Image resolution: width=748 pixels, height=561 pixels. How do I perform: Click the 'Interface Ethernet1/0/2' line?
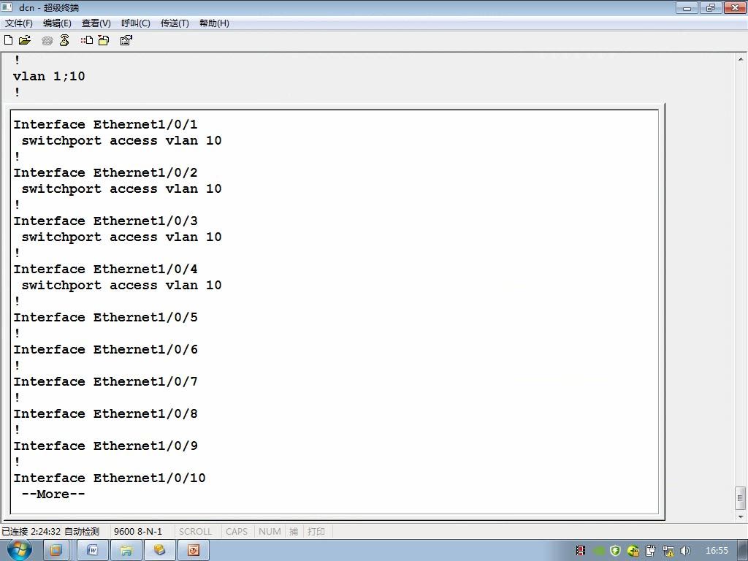105,172
